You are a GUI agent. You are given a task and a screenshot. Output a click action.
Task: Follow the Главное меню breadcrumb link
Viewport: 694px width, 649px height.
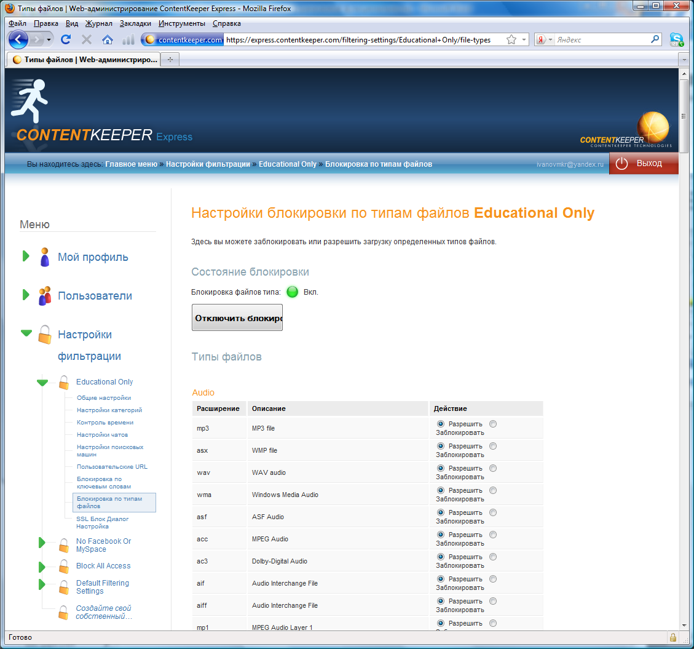tap(131, 164)
